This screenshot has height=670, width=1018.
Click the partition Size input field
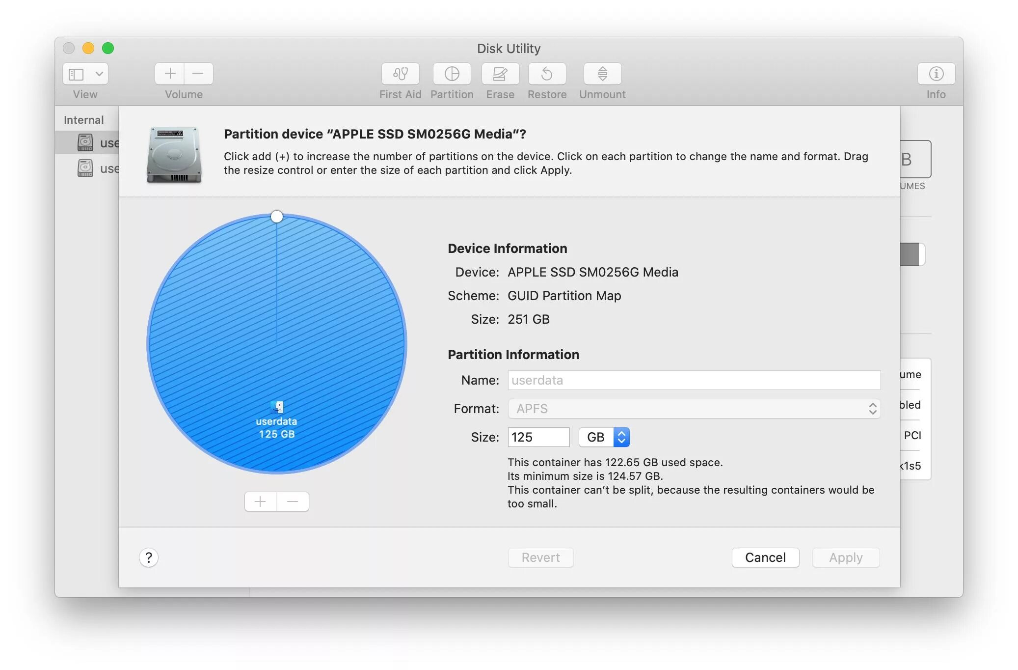(538, 437)
